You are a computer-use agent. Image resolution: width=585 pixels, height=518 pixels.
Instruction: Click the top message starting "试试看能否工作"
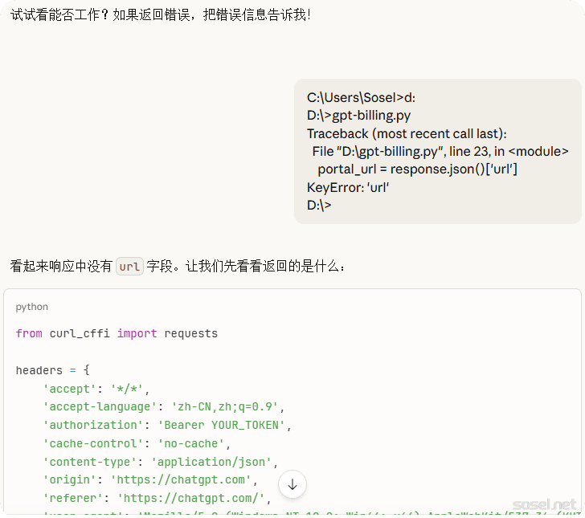[161, 15]
